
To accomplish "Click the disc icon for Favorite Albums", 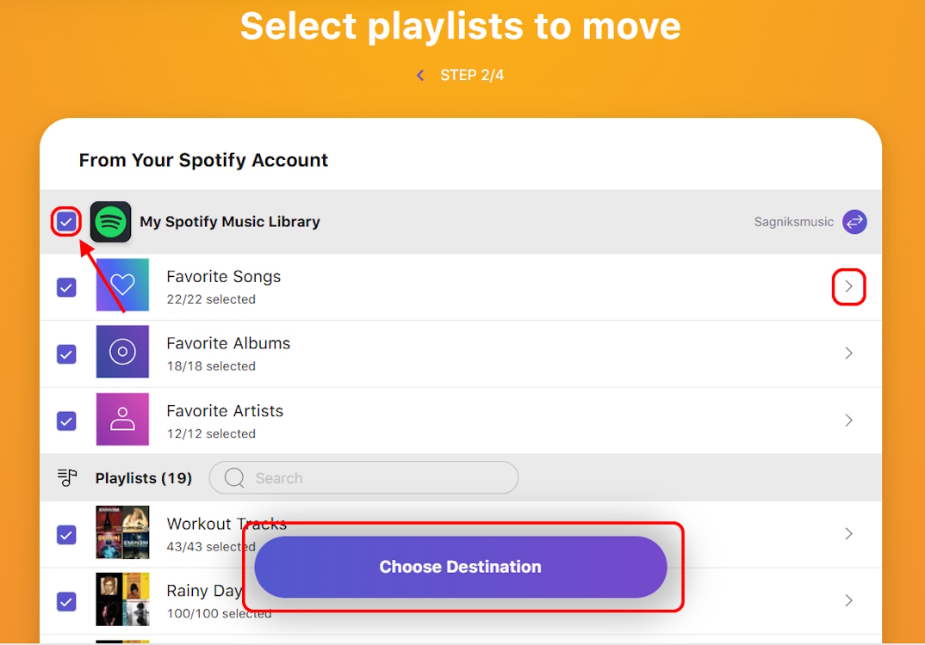I will [x=122, y=352].
